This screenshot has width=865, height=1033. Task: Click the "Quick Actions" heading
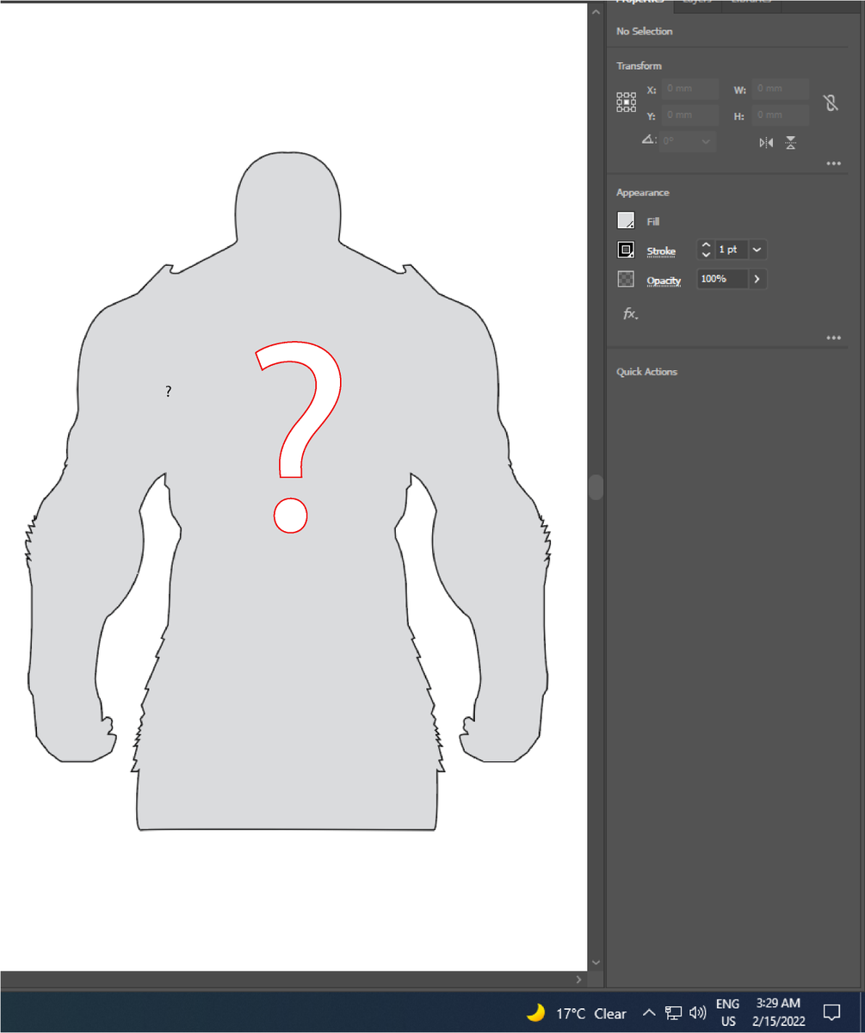(x=647, y=372)
